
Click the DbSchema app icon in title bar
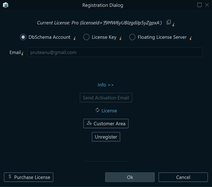click(x=5, y=5)
